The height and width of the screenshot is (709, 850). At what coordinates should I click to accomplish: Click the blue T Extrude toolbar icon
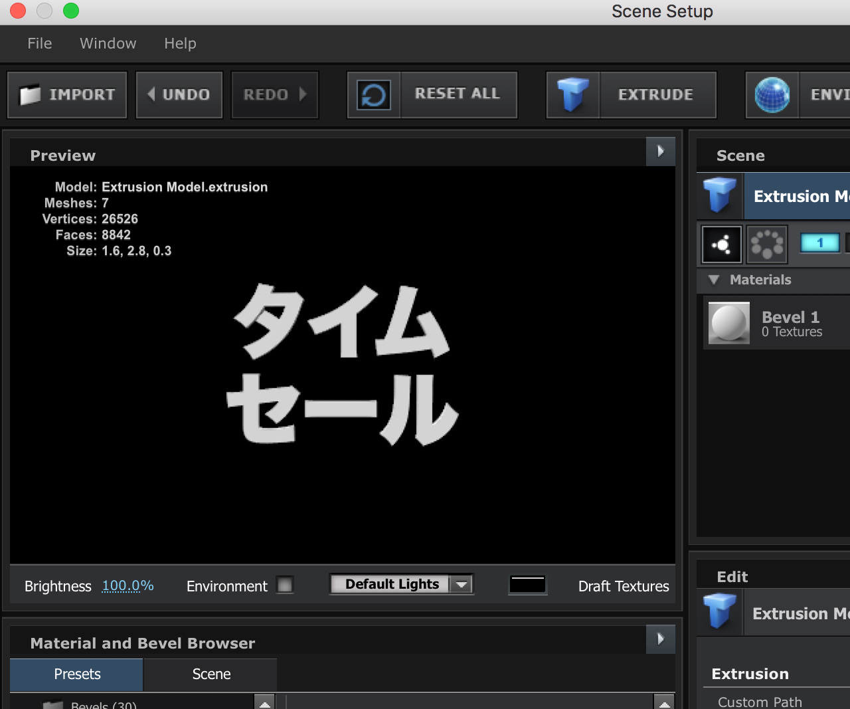click(x=573, y=95)
